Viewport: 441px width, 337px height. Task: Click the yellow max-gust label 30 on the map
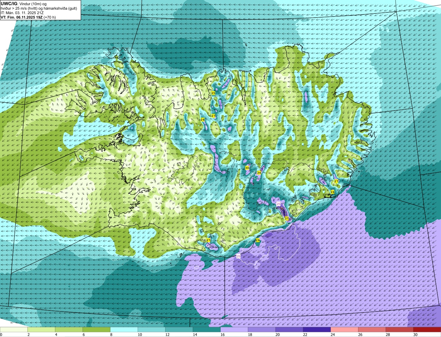coord(247,167)
